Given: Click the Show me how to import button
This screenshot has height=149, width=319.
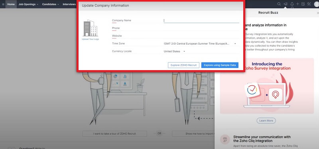Looking at the screenshot, I should pyautogui.click(x=193, y=133).
